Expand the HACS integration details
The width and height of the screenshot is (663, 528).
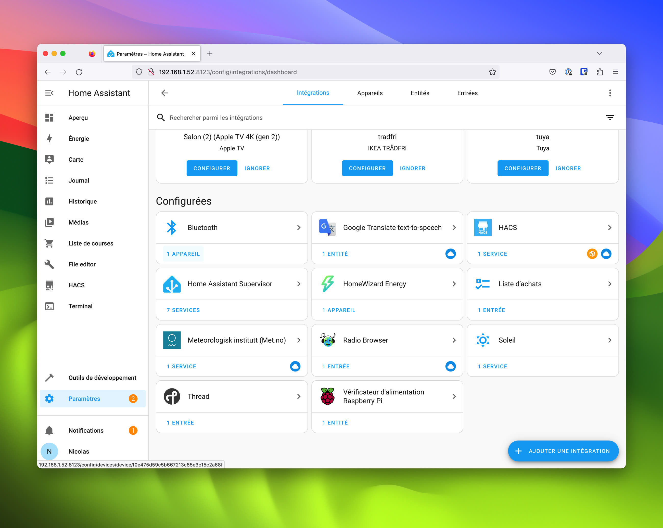(609, 228)
